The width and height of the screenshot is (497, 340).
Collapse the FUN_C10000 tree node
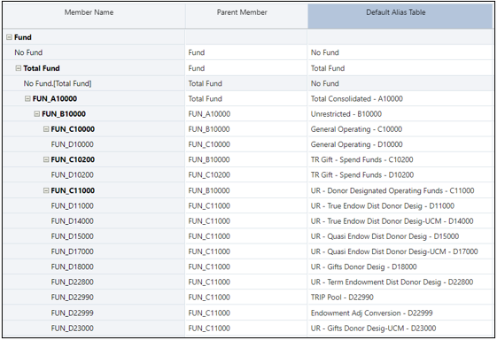click(46, 129)
